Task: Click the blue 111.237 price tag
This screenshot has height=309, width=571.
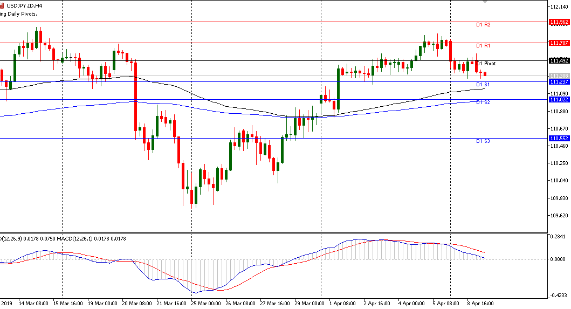Action: (559, 81)
